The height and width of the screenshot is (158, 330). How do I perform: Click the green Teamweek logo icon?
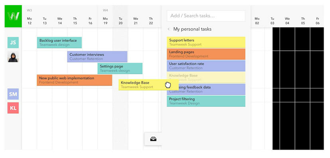click(13, 16)
